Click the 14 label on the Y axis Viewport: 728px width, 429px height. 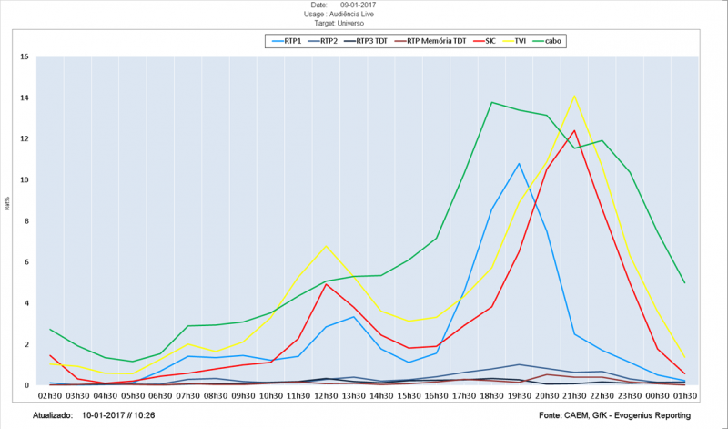(x=25, y=97)
